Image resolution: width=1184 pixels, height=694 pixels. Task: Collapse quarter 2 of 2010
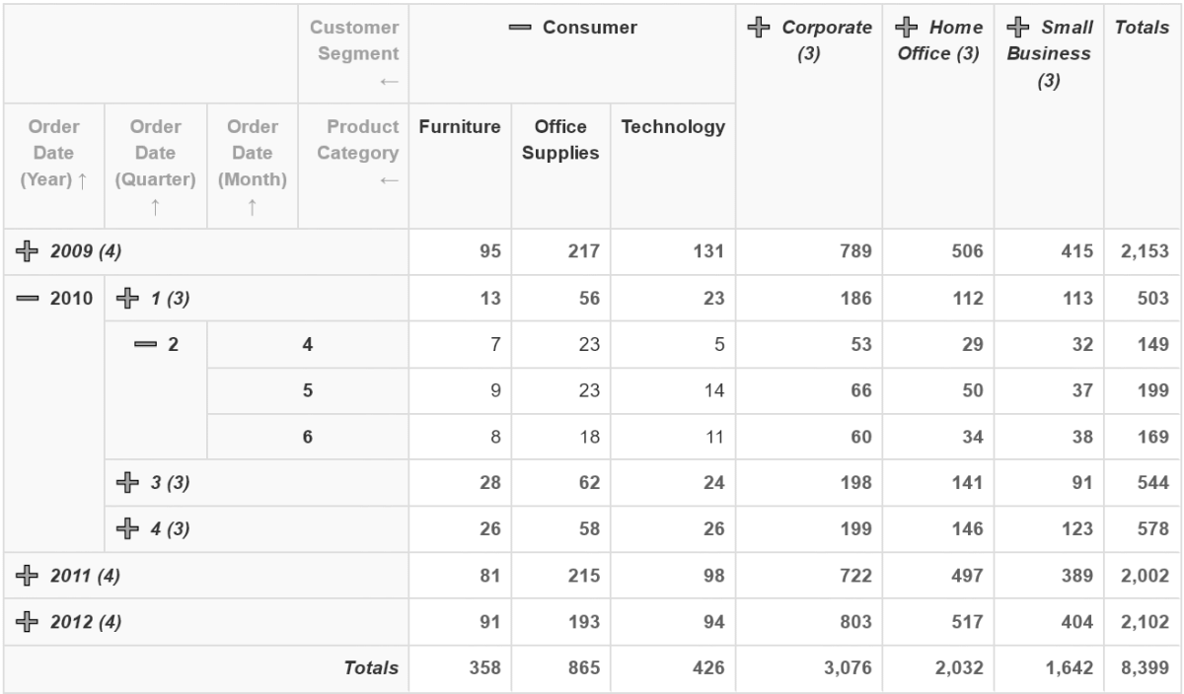[x=146, y=344]
